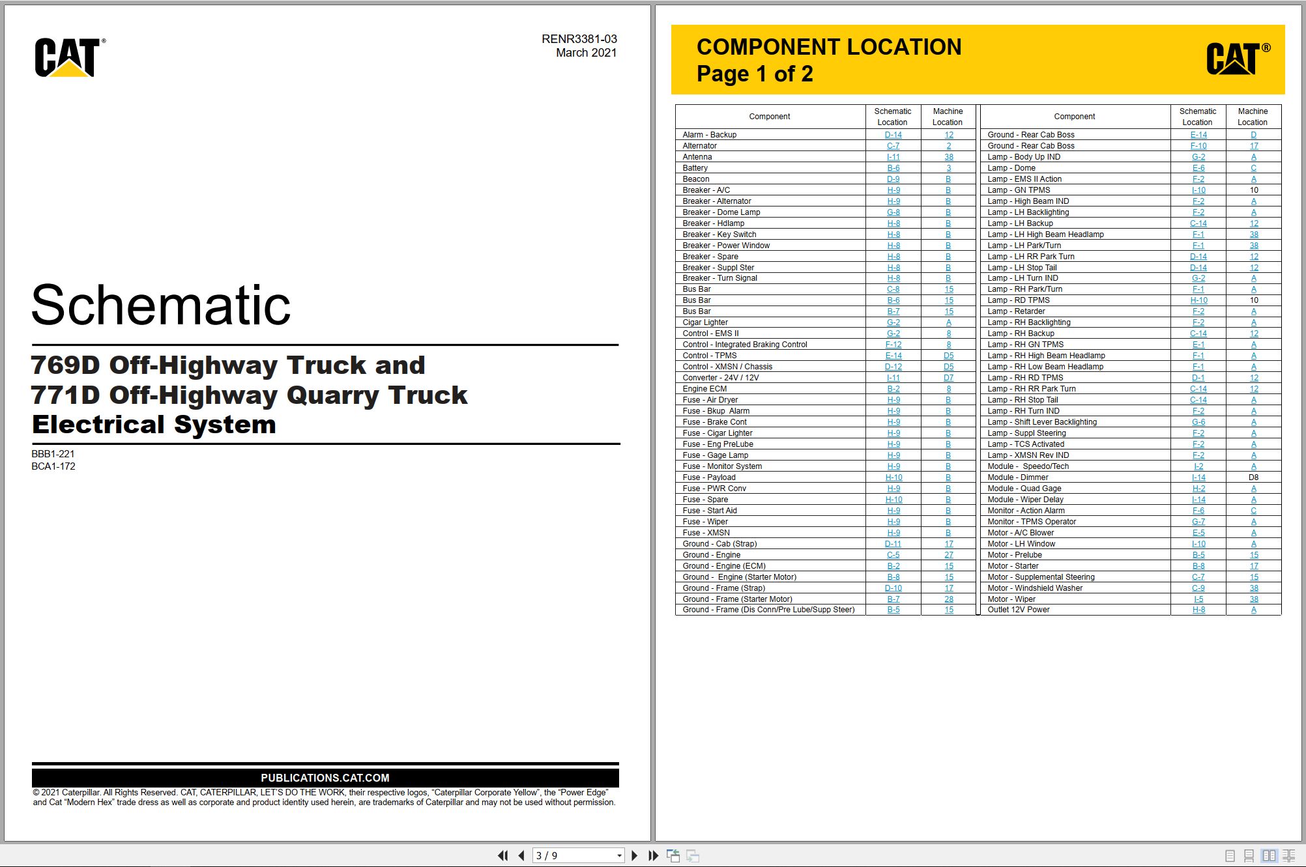The height and width of the screenshot is (867, 1306).
Task: Open schematic location F-10 for Ground - Rear Cab Boss
Action: pos(1198,146)
